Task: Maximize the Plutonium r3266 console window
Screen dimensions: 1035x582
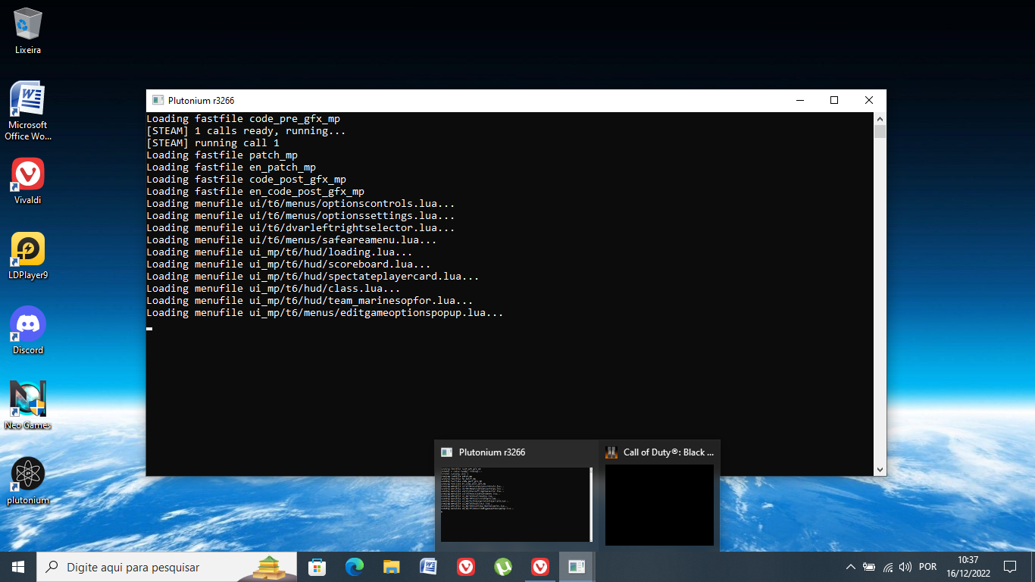Action: click(834, 100)
